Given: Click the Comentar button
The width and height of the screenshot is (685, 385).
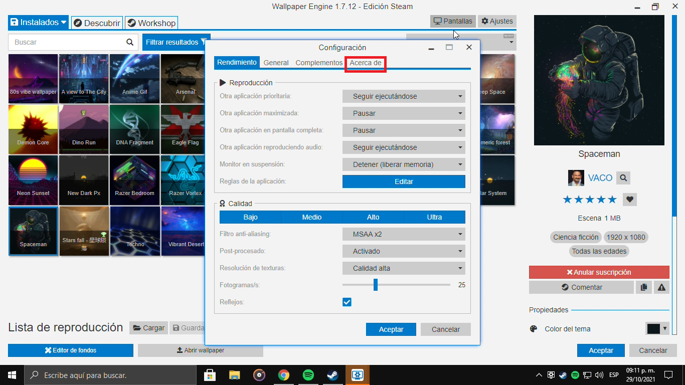Looking at the screenshot, I should (x=582, y=287).
